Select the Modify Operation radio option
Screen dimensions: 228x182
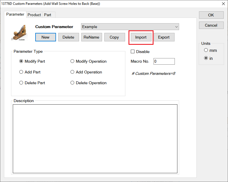72,61
